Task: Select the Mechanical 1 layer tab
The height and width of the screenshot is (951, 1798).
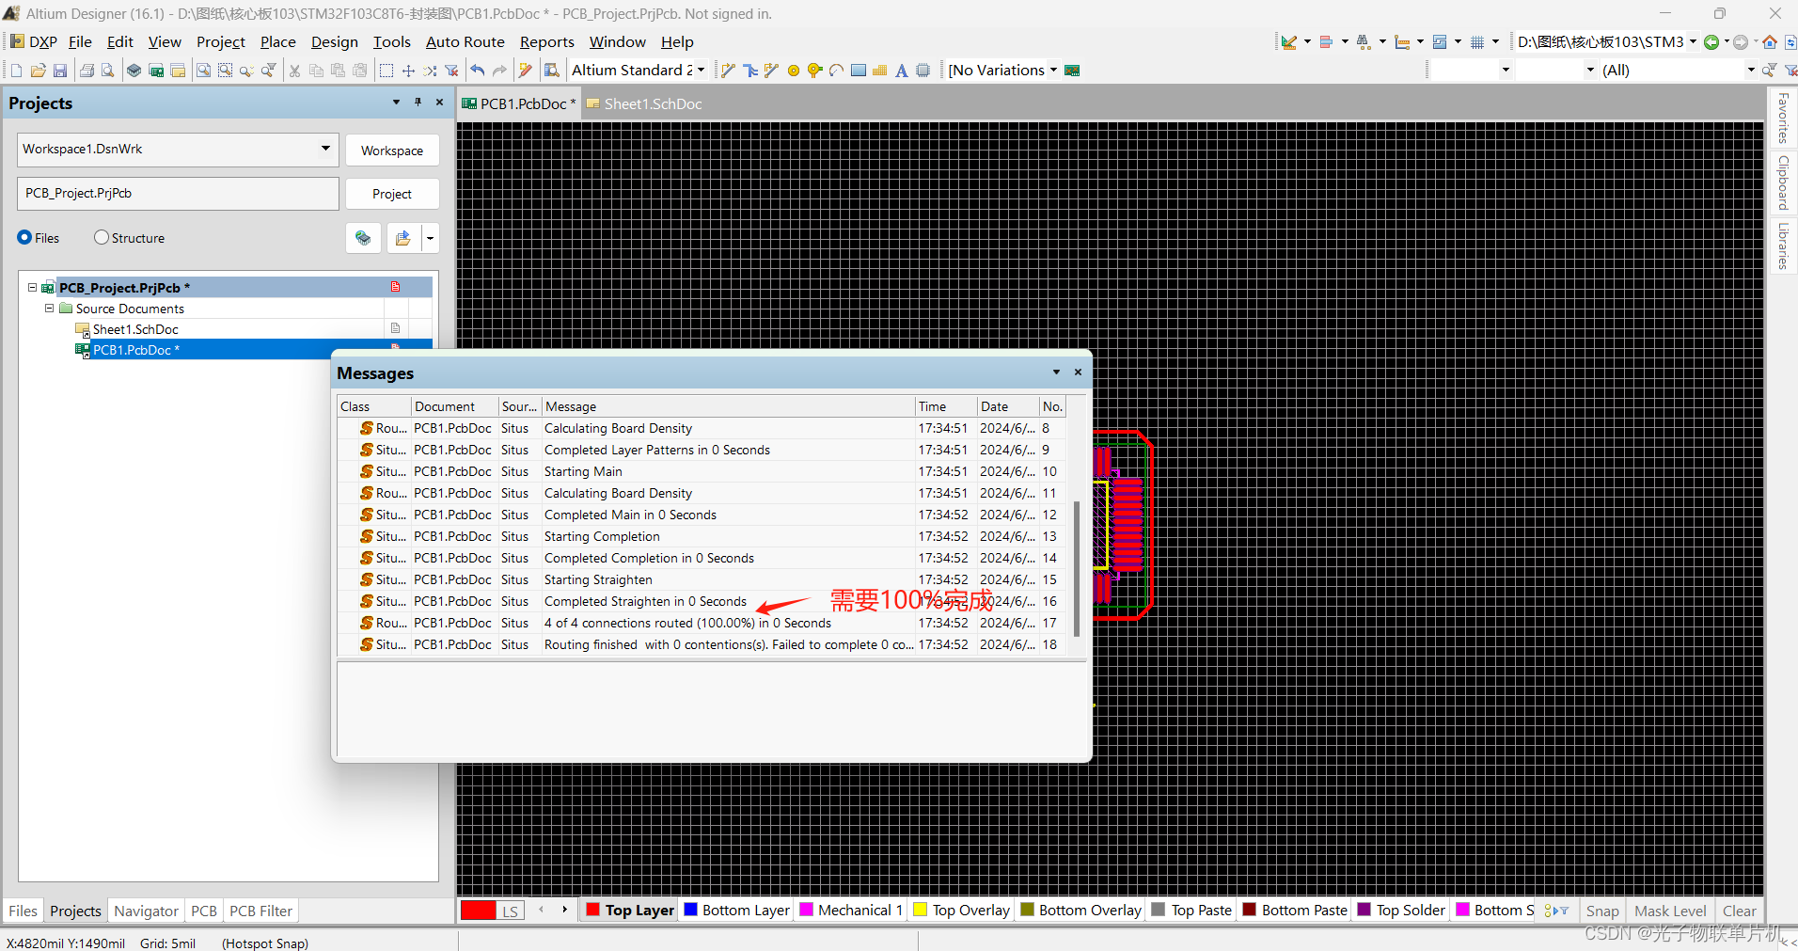Action: [x=851, y=910]
